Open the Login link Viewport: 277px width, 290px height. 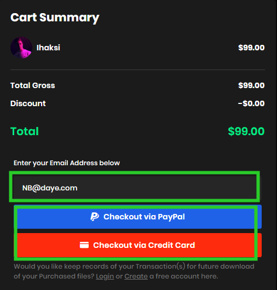105,276
